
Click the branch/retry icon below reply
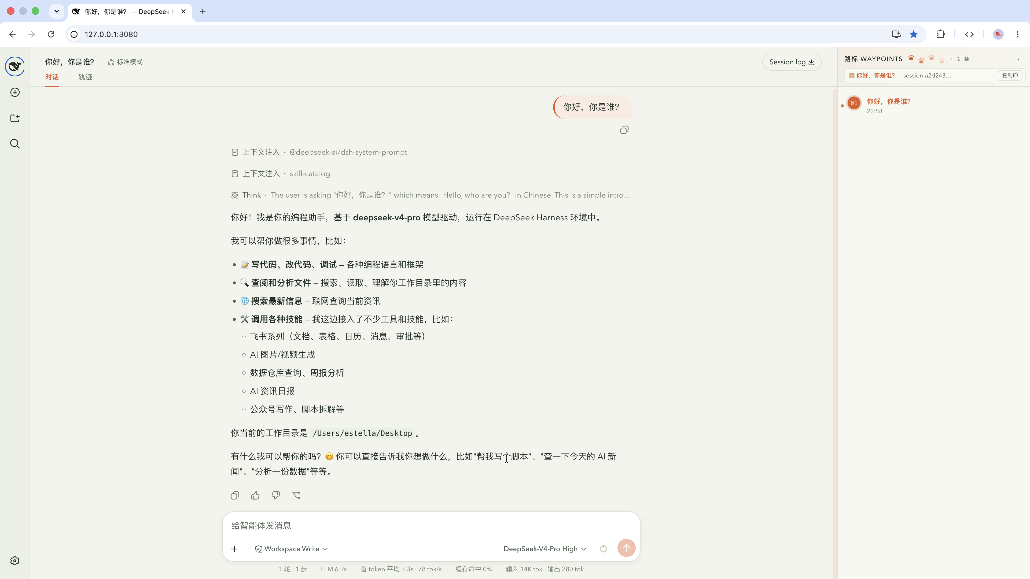[x=296, y=495]
